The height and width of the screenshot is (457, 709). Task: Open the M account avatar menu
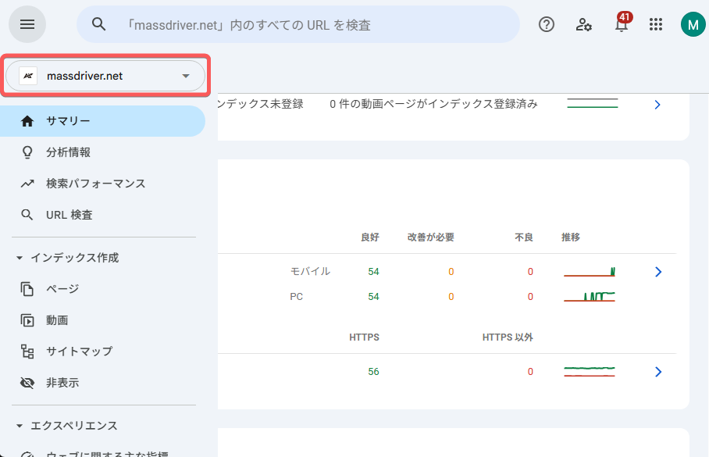pos(692,24)
